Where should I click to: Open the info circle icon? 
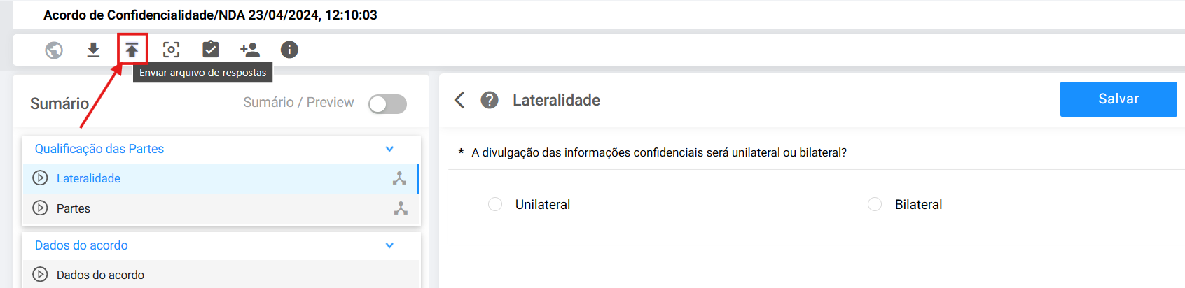(289, 50)
